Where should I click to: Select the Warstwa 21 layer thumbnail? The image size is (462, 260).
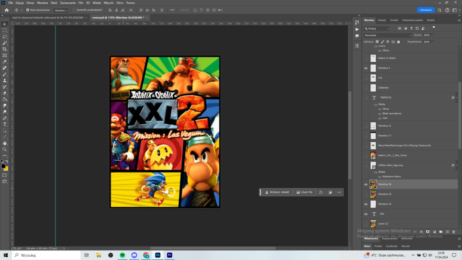(373, 126)
